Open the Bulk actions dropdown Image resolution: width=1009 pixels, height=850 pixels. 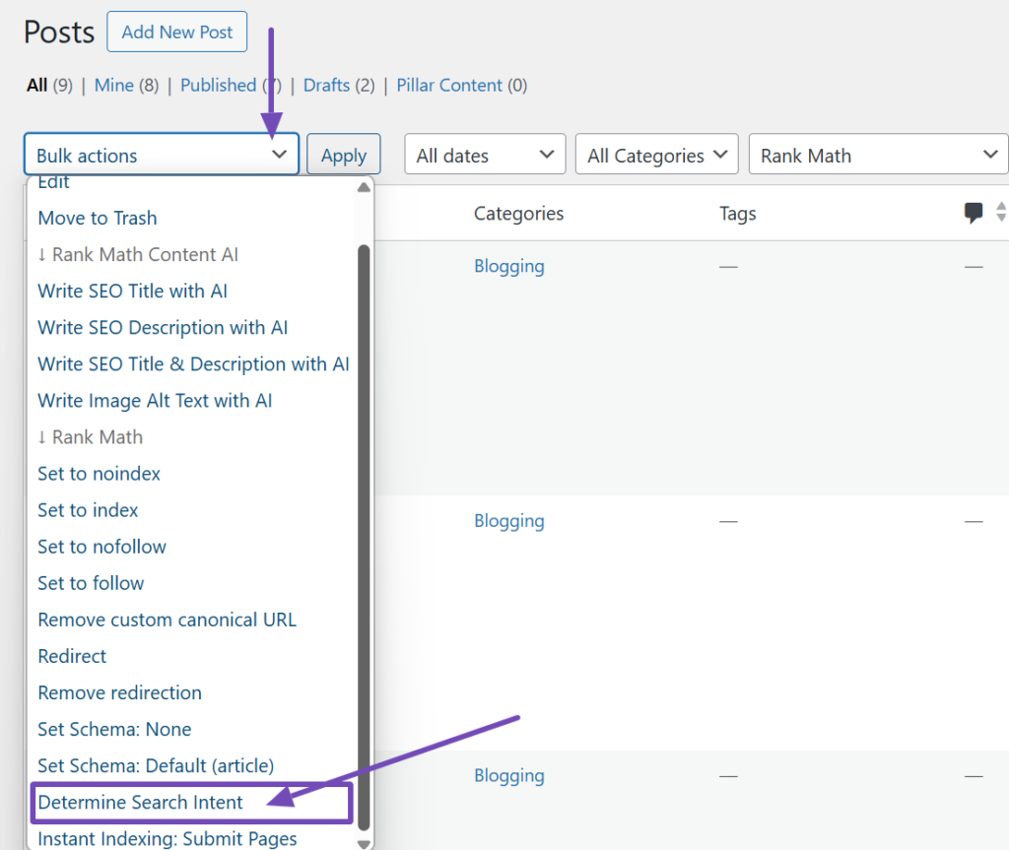tap(162, 155)
